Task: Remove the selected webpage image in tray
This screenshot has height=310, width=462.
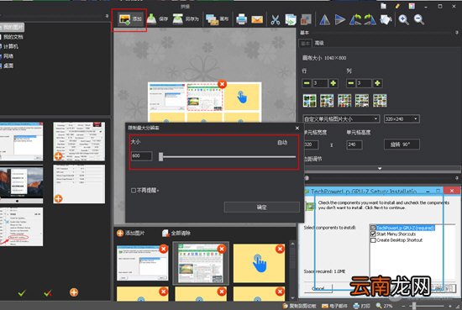Action: pyautogui.click(x=222, y=249)
